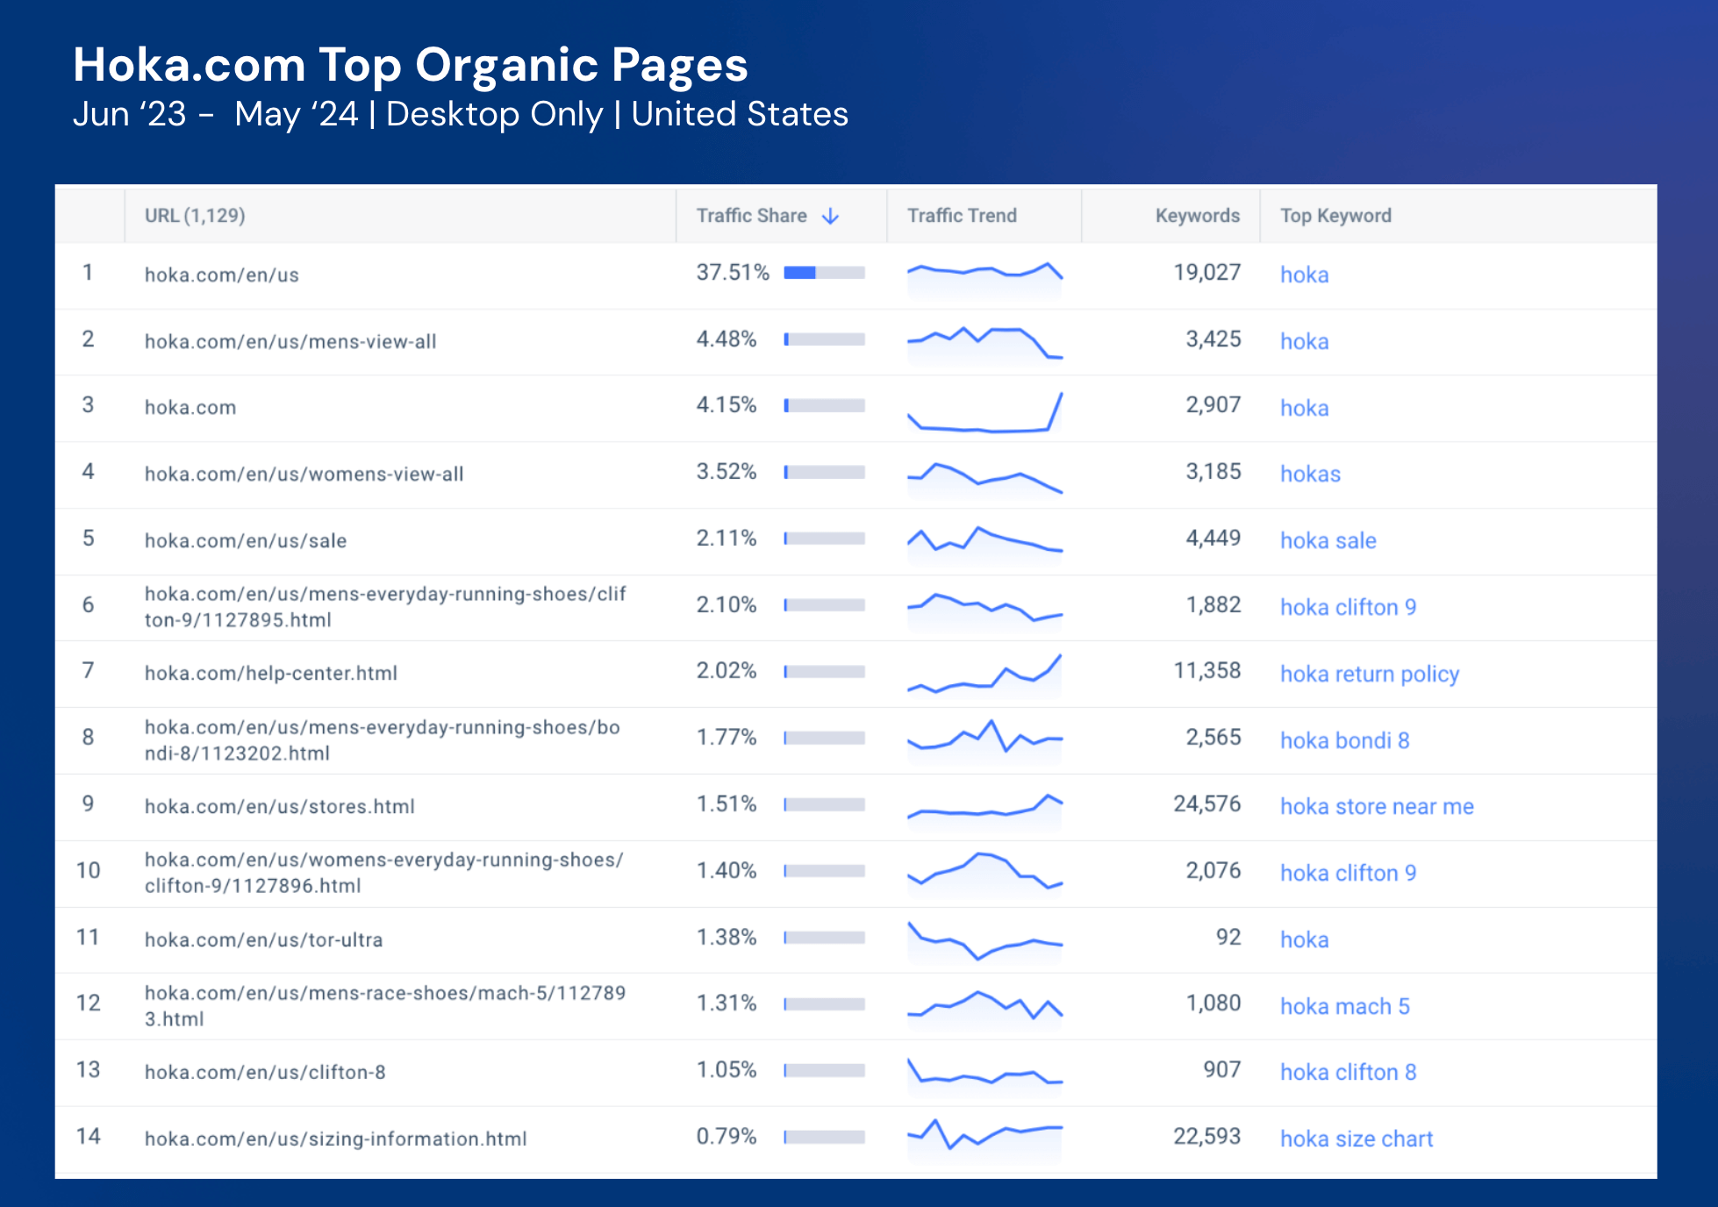
Task: Select the mens clifton-9/1127895.html URL
Action: 384,607
